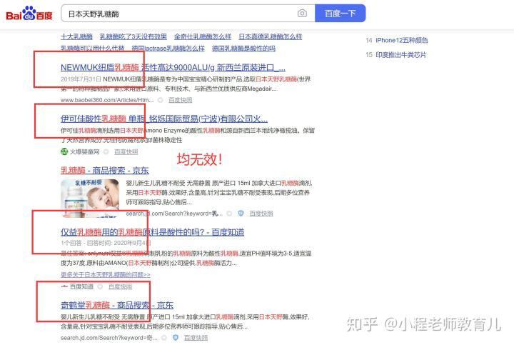The height and width of the screenshot is (345, 514).
Task: Open 更多关于日本天野乳糖酶的问题 link
Action: [x=106, y=274]
